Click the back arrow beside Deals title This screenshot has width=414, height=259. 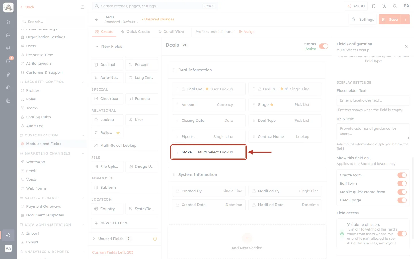point(97,19)
